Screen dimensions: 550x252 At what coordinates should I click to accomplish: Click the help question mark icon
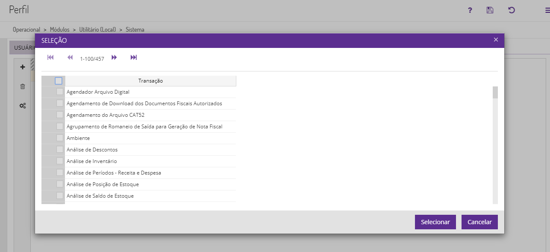coord(470,10)
